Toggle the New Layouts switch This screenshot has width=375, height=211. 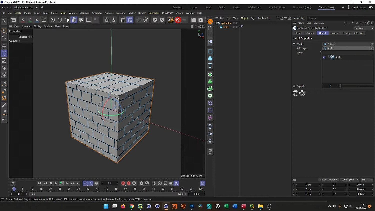(371, 7)
